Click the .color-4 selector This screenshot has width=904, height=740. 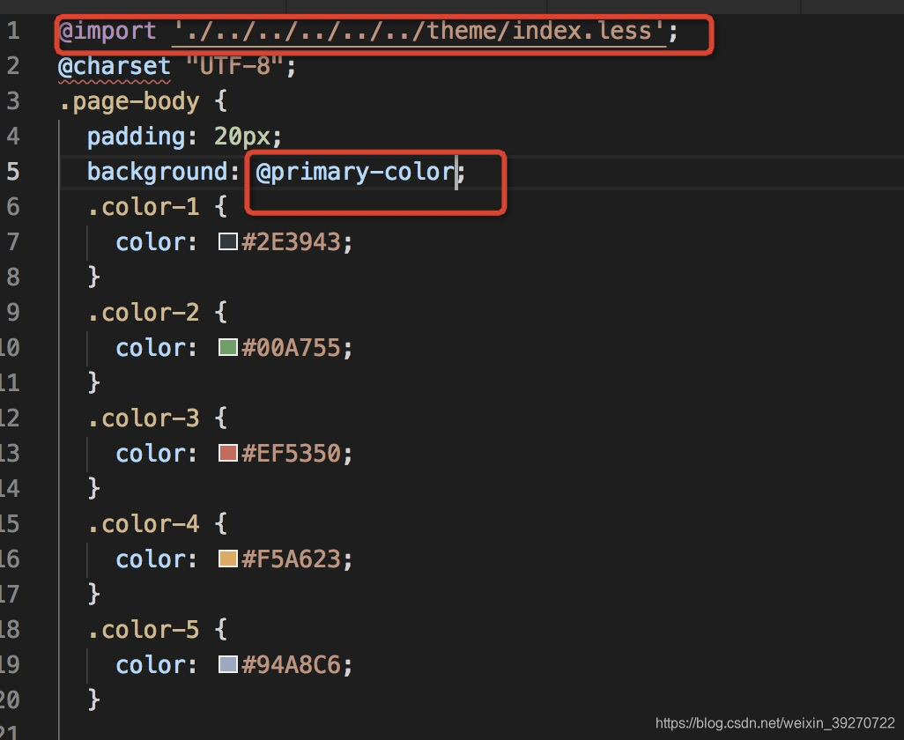click(x=144, y=524)
